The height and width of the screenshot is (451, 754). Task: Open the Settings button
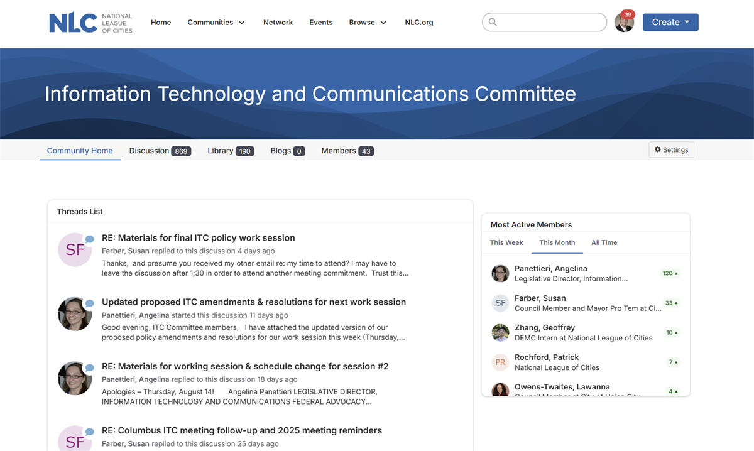click(671, 149)
